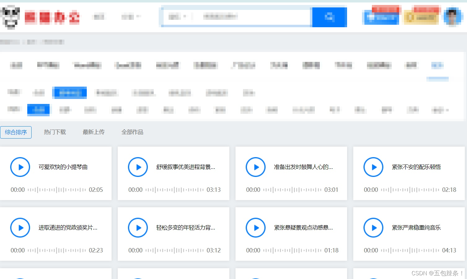The width and height of the screenshot is (467, 279).
Task: Open the title 轻松多变的年轻活力背...
Action: click(186, 228)
